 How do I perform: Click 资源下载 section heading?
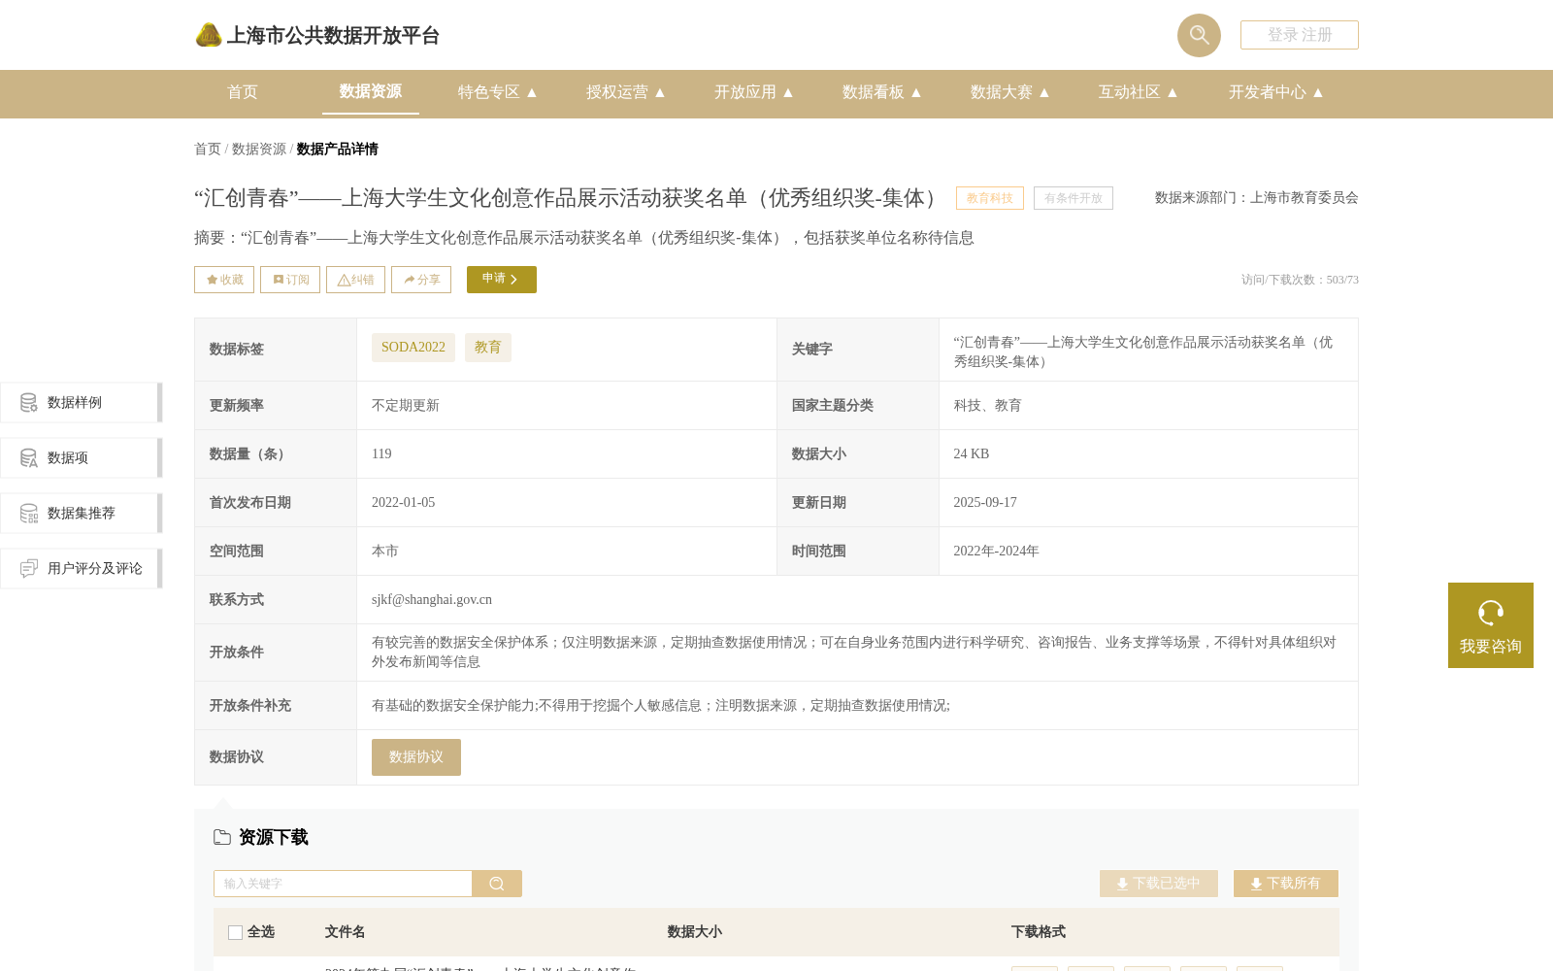[274, 837]
